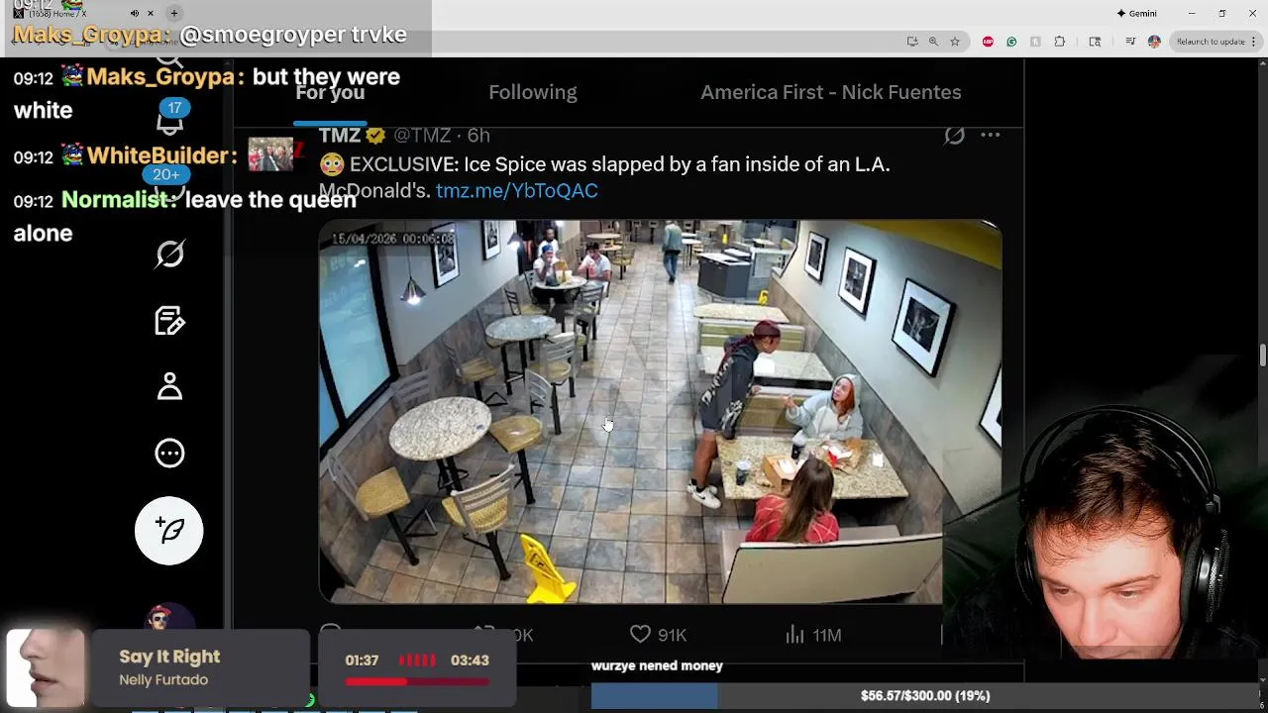1268x713 pixels.
Task: Click the Nelly Furtado artist name
Action: pyautogui.click(x=163, y=679)
